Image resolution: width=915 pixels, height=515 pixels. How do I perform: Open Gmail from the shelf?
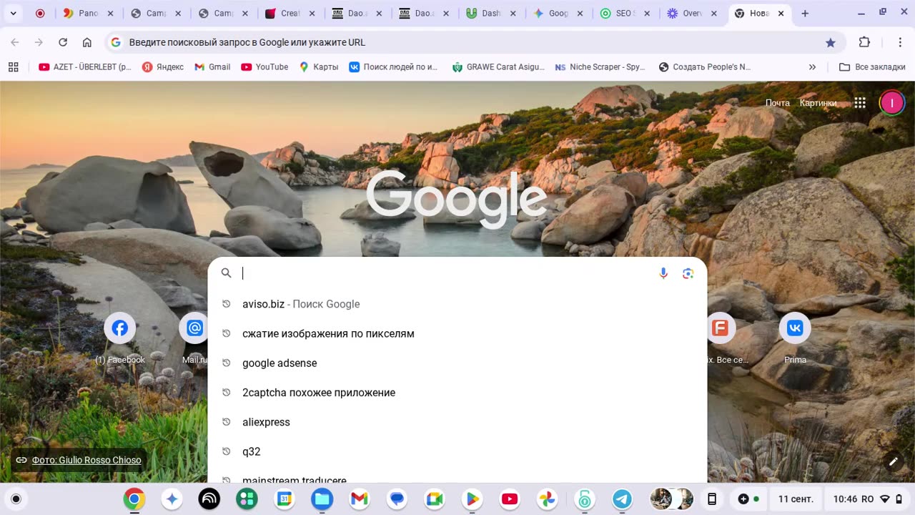click(x=360, y=499)
